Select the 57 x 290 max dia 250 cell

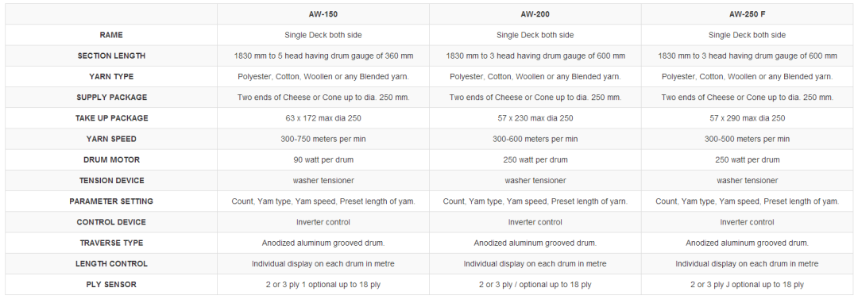coord(747,118)
